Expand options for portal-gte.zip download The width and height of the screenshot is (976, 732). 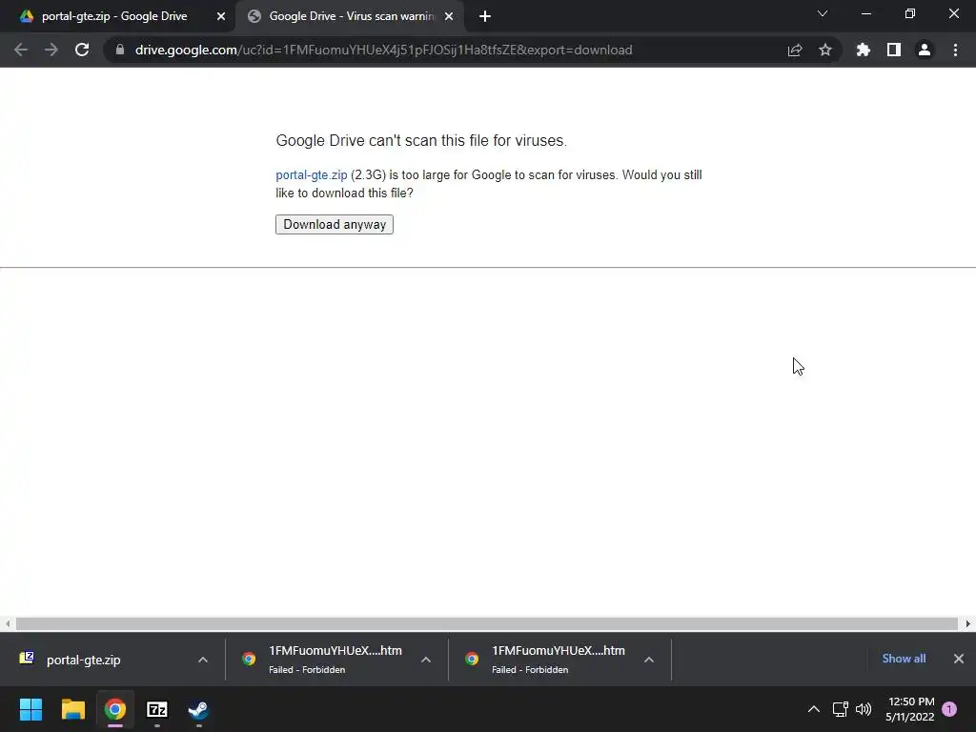click(203, 660)
